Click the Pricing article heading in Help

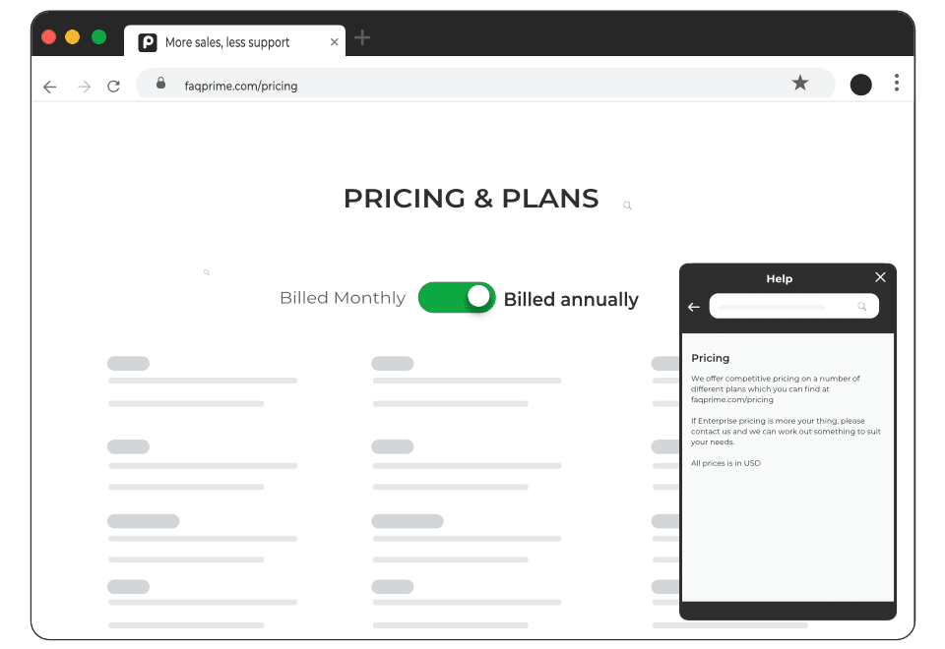coord(710,358)
